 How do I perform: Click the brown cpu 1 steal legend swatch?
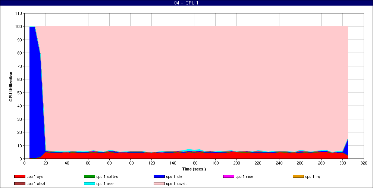pos(19,184)
